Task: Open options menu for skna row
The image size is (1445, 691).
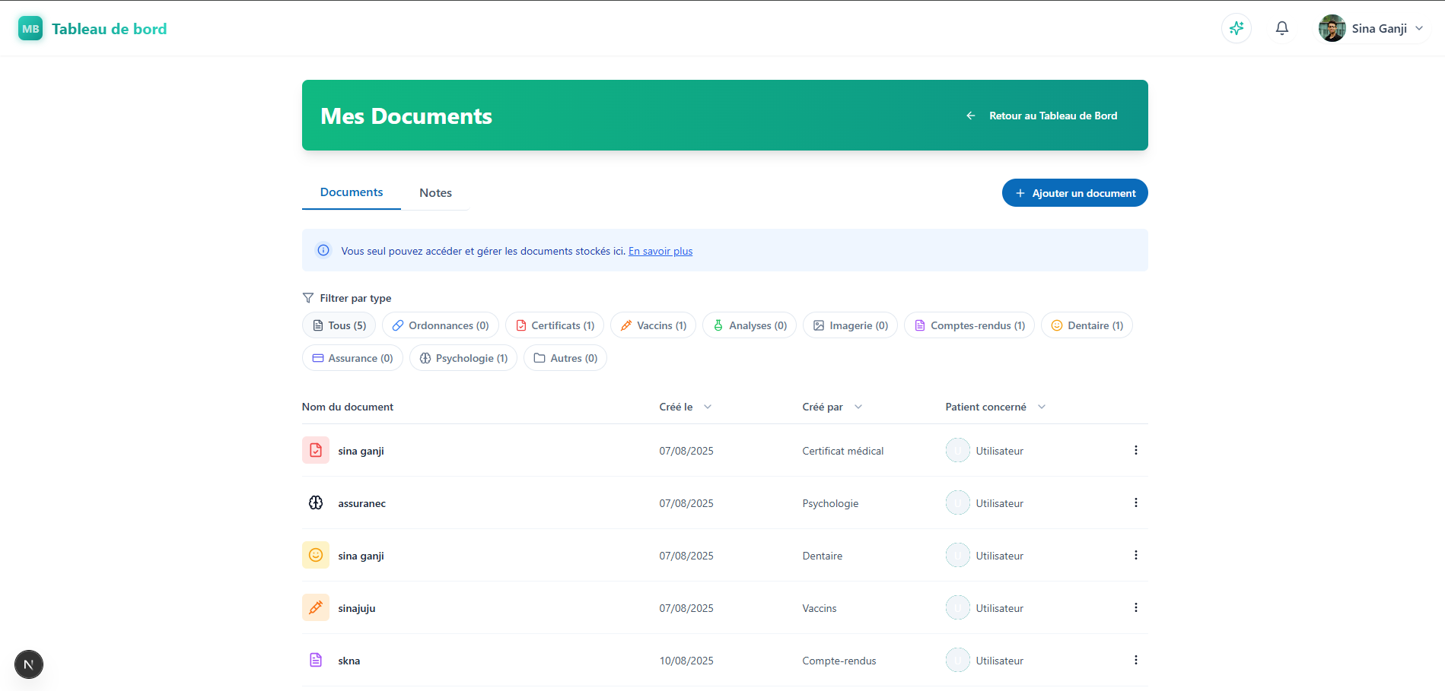Action: [x=1136, y=660]
